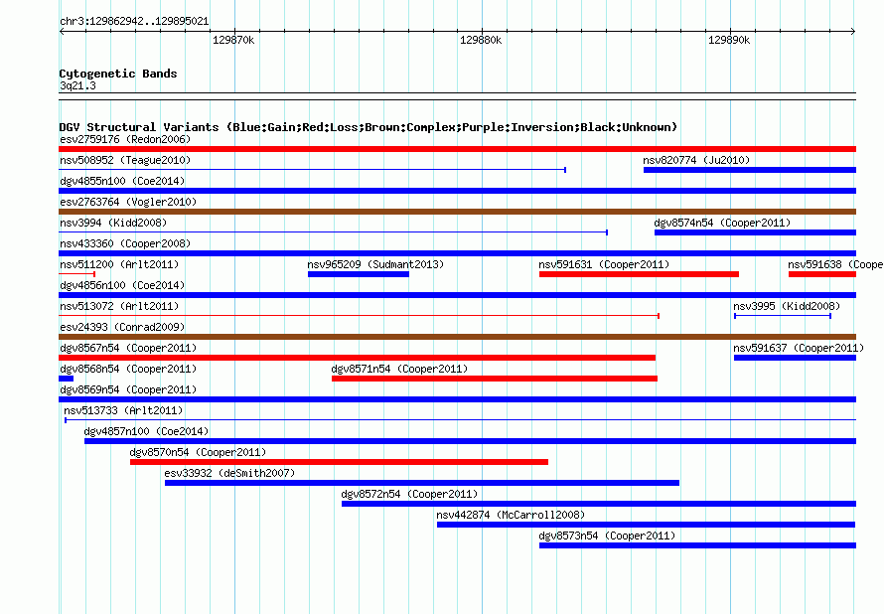Select the nsv3994 (Kidd2008) label
Viewport: 884px width, 614px height.
113,223
